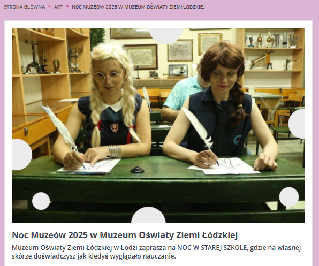Go to the Art breadcrumb section

tap(58, 7)
